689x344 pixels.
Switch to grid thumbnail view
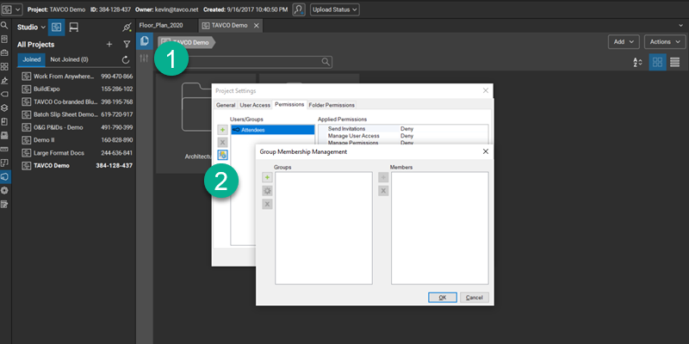[657, 62]
